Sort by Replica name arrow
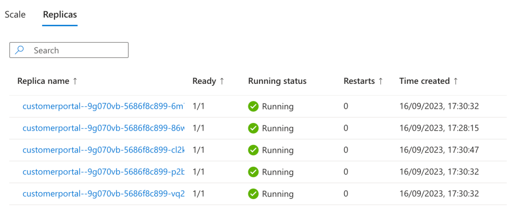Image resolution: width=520 pixels, height=218 pixels. [75, 81]
